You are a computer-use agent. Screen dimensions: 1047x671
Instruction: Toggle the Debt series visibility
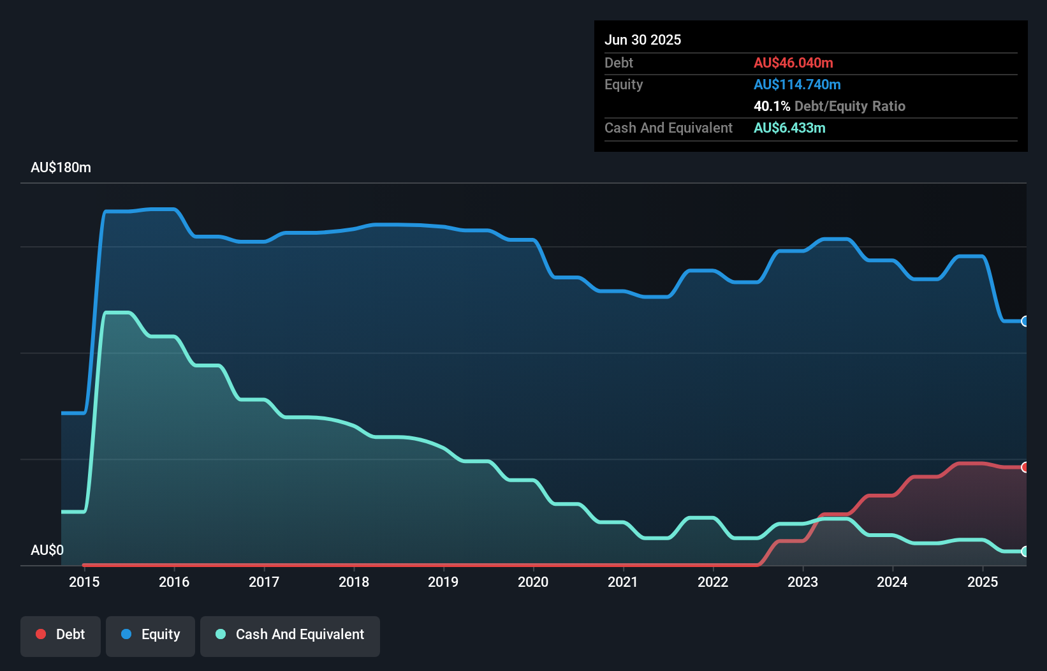(x=61, y=635)
